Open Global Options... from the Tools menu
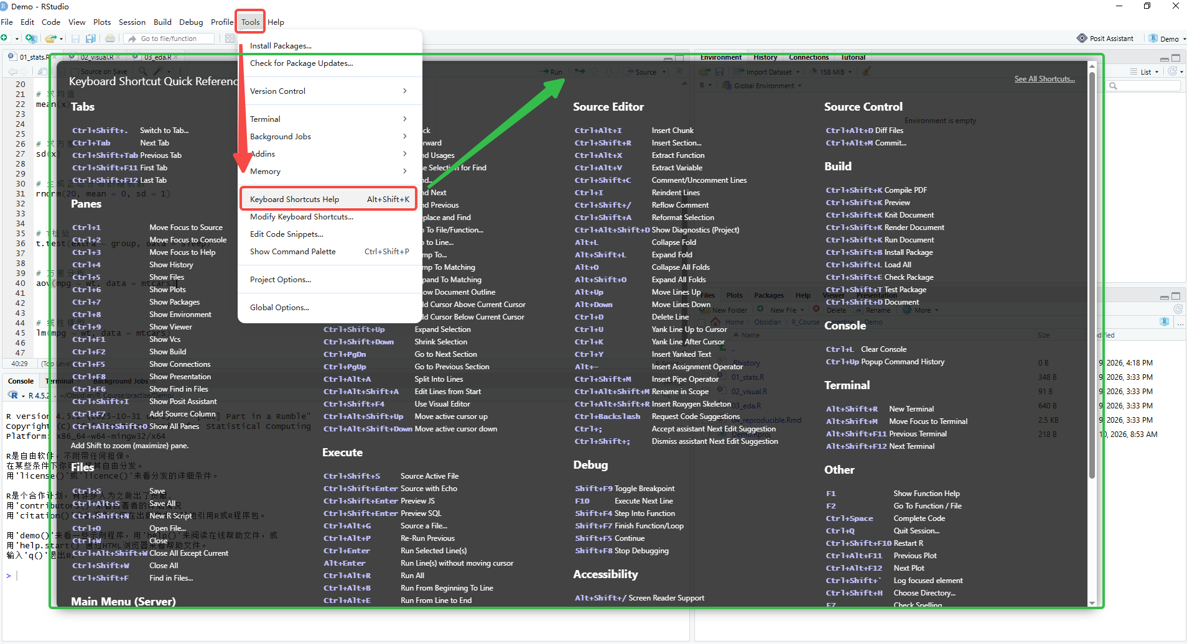Image resolution: width=1187 pixels, height=644 pixels. coord(330,307)
